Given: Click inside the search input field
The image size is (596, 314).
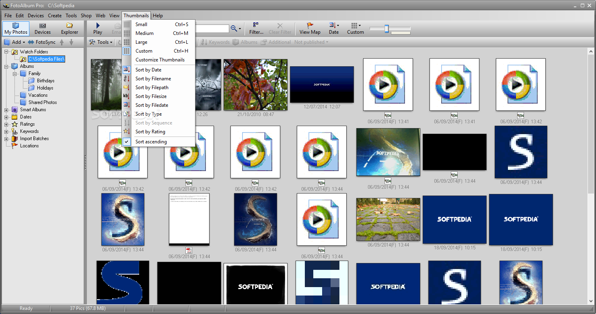Looking at the screenshot, I should 212,29.
